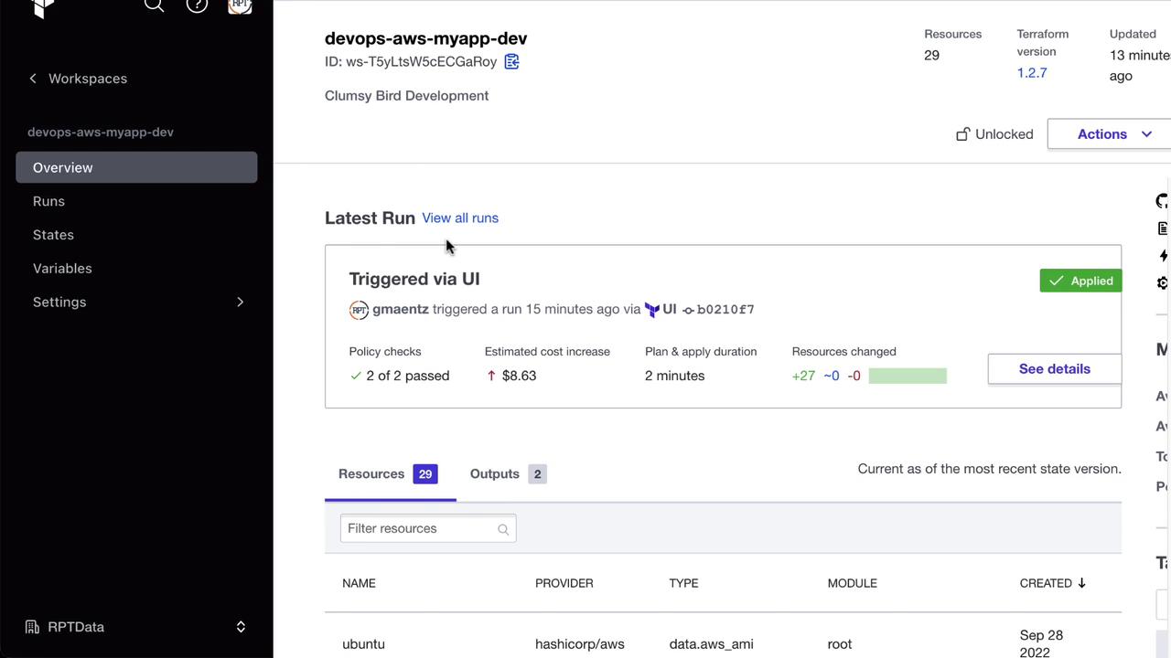Open the Actions dropdown
This screenshot has height=658, width=1171.
[1109, 134]
